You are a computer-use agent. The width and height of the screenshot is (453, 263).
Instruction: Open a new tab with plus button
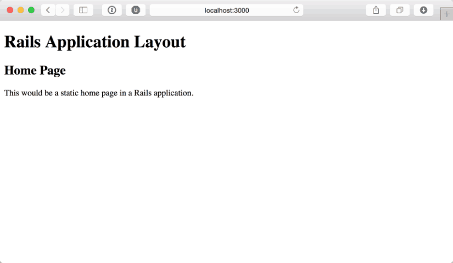point(446,14)
